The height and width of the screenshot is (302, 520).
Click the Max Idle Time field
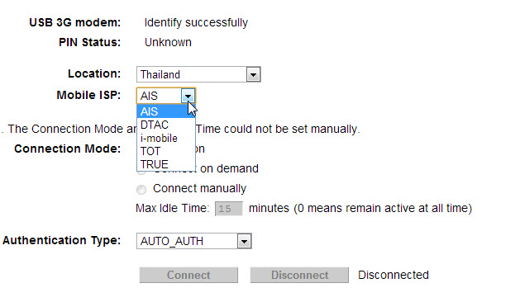(228, 209)
